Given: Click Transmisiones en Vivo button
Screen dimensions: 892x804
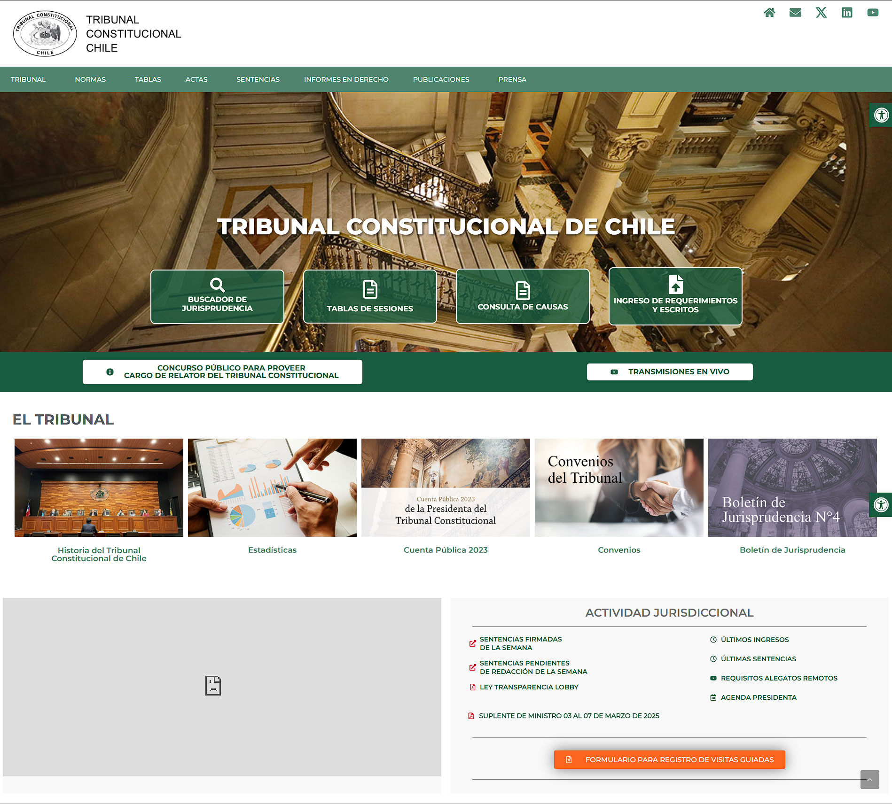Looking at the screenshot, I should pyautogui.click(x=670, y=372).
